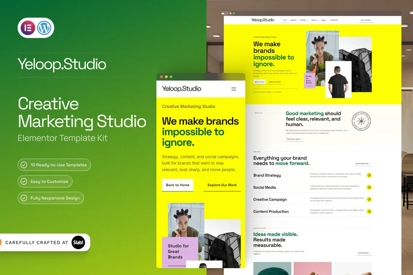Expand the Service dropdown in the desktop nav
The height and width of the screenshot is (275, 413).
(x=315, y=20)
